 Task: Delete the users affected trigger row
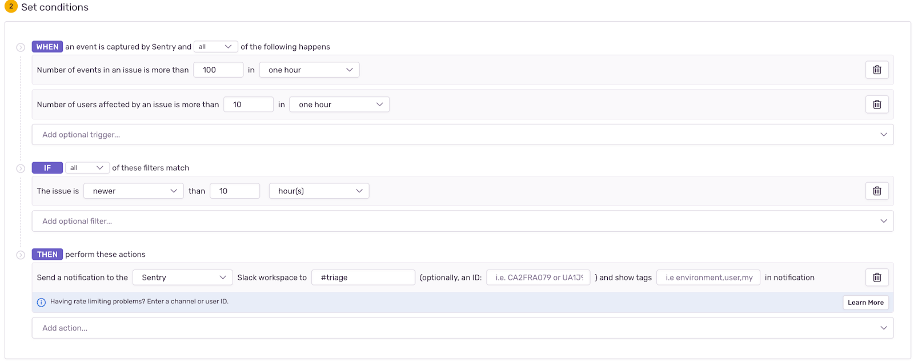tap(877, 104)
